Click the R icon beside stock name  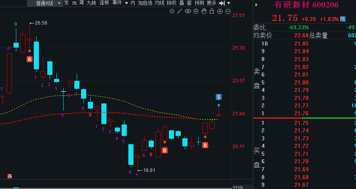[256, 5]
